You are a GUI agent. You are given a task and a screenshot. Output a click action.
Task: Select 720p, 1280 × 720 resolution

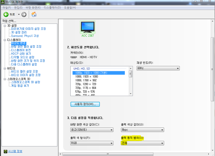(x=86, y=84)
